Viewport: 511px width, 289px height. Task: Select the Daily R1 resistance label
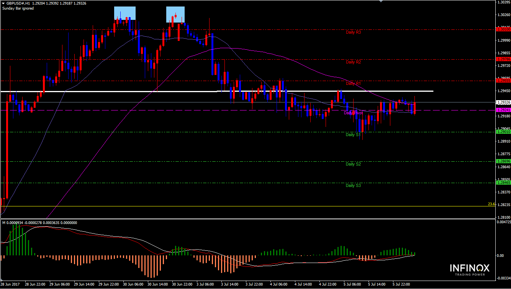click(x=353, y=83)
